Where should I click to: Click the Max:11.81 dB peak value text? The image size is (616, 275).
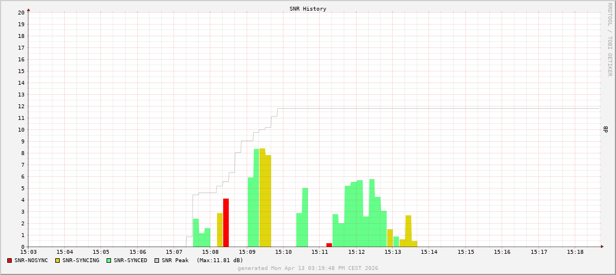pos(219,260)
